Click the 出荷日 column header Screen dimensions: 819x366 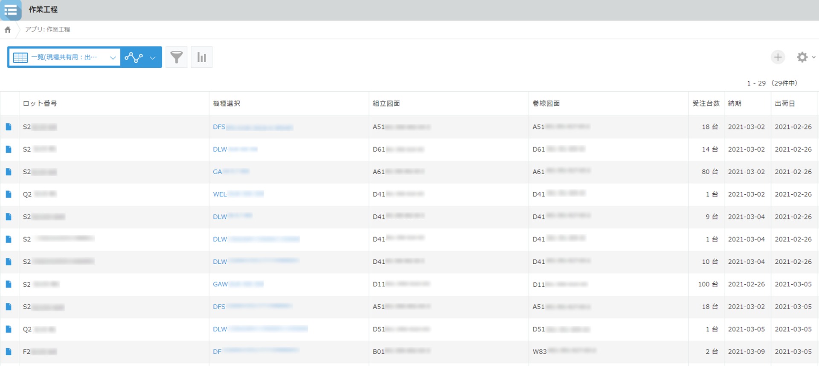coord(785,104)
